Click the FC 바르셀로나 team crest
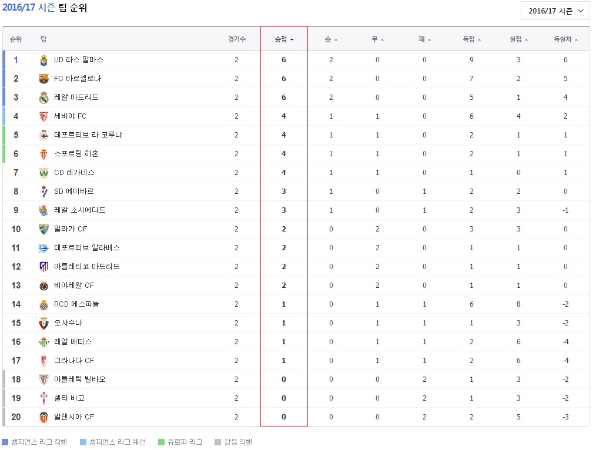 click(43, 79)
